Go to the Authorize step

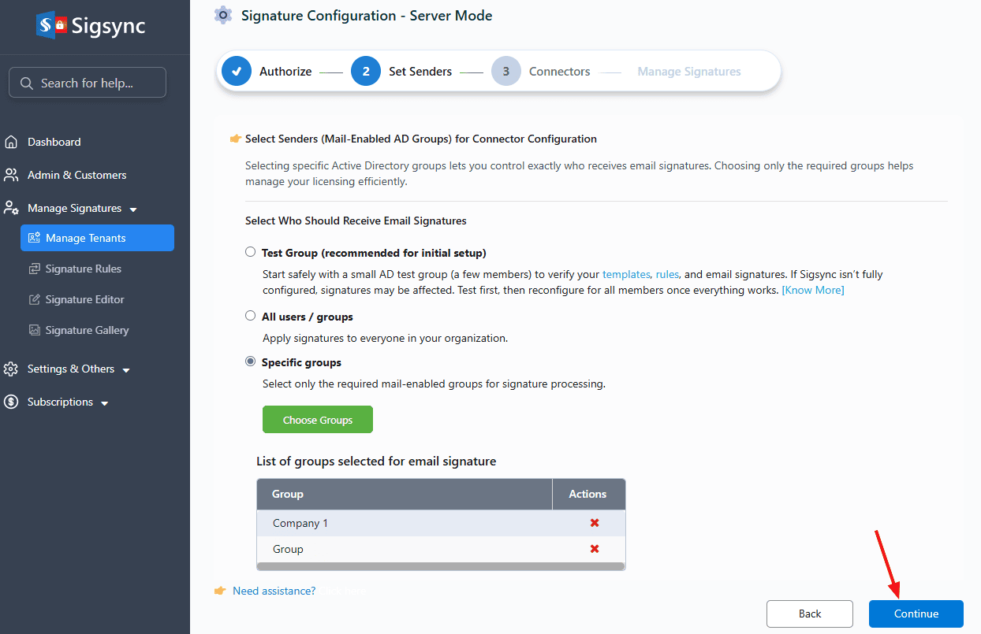(237, 71)
